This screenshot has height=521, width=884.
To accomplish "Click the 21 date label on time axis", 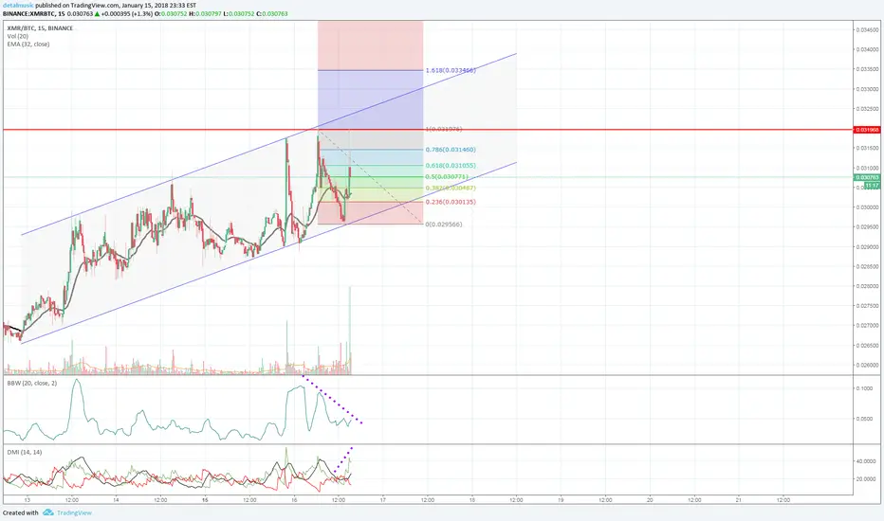I will click(x=739, y=499).
